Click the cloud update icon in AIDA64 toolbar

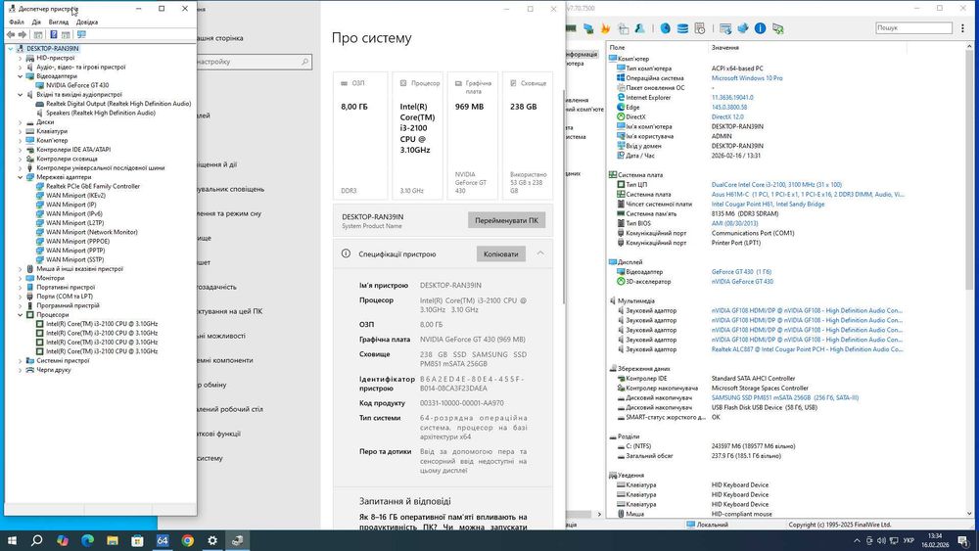tap(742, 28)
